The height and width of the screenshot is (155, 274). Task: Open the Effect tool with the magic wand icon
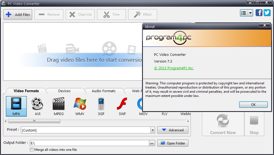[x=143, y=15]
